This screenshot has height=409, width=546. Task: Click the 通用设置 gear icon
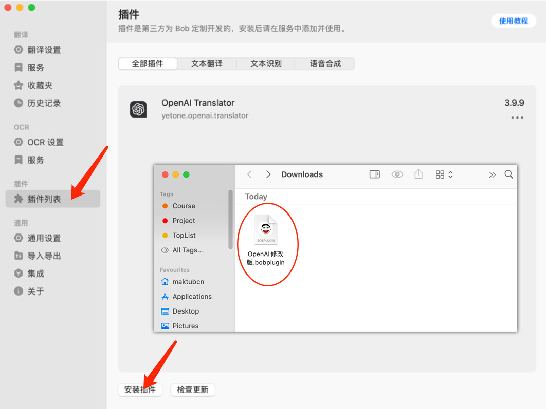click(x=19, y=238)
